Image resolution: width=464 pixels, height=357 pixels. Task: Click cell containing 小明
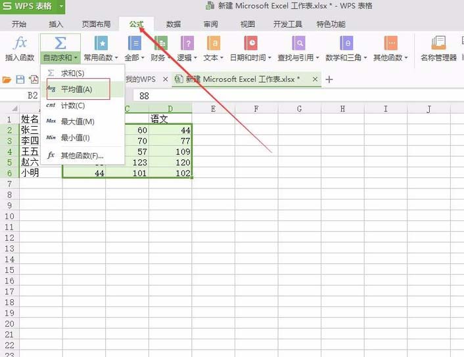[41, 173]
